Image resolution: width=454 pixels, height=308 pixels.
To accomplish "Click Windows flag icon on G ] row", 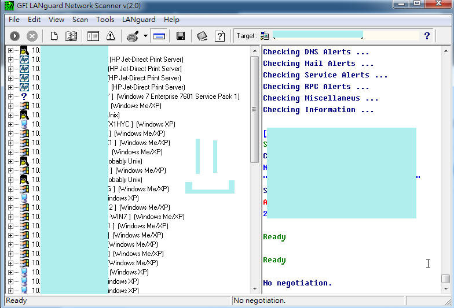I will pyautogui.click(x=24, y=189).
